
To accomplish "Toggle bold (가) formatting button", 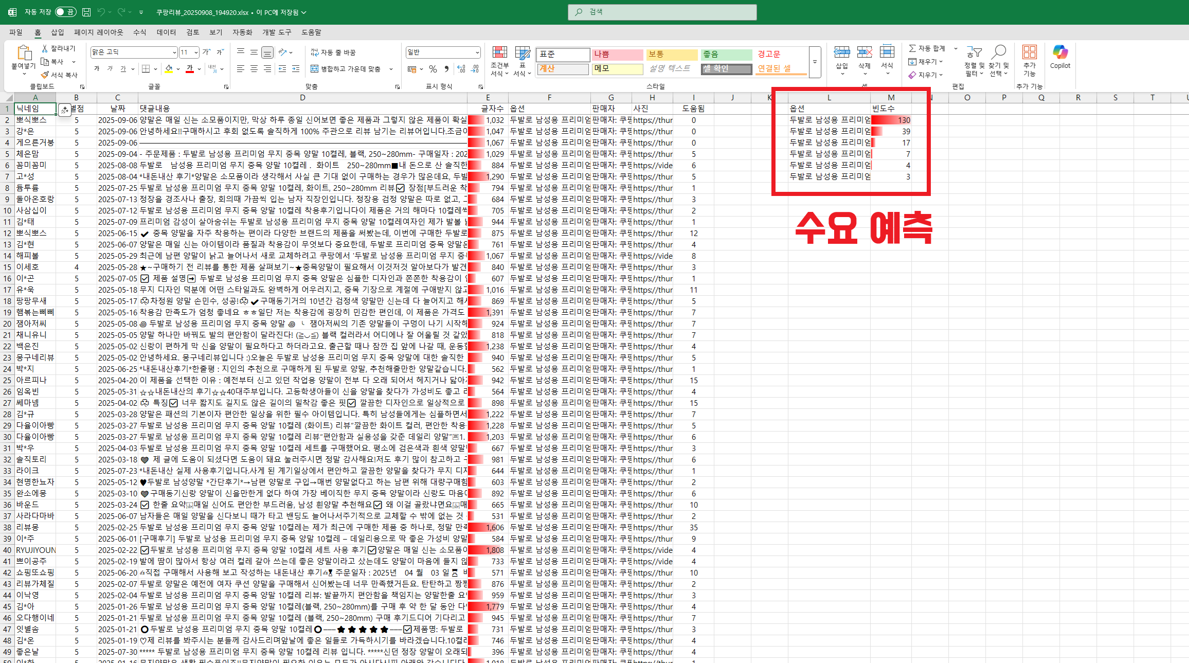I will click(x=97, y=69).
